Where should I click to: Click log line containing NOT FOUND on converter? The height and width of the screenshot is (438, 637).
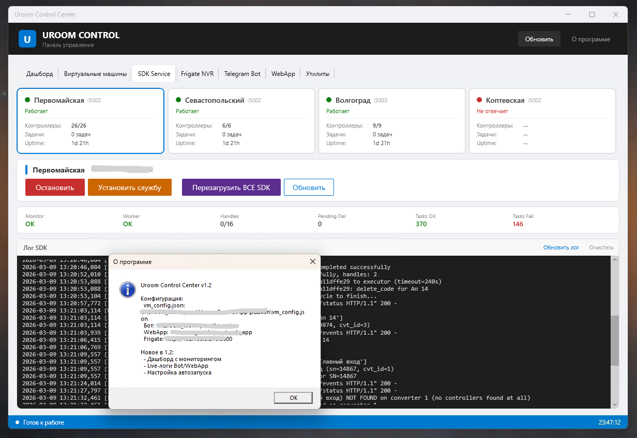(x=425, y=398)
